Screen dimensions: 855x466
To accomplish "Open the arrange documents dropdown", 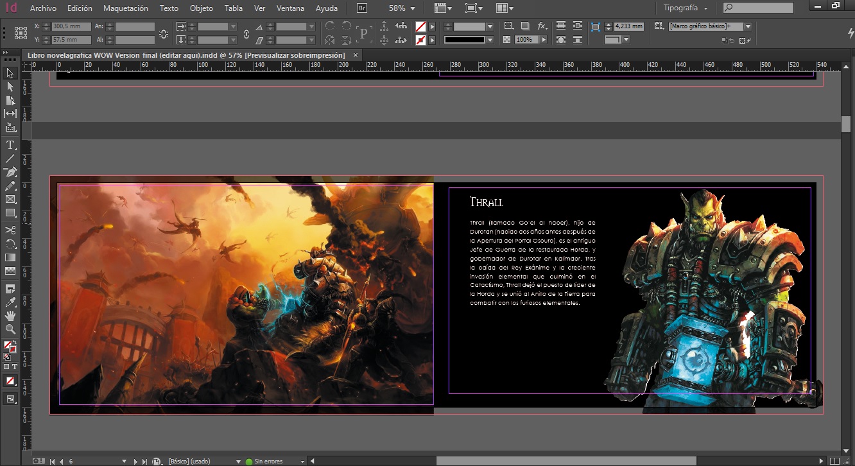I will coord(505,8).
